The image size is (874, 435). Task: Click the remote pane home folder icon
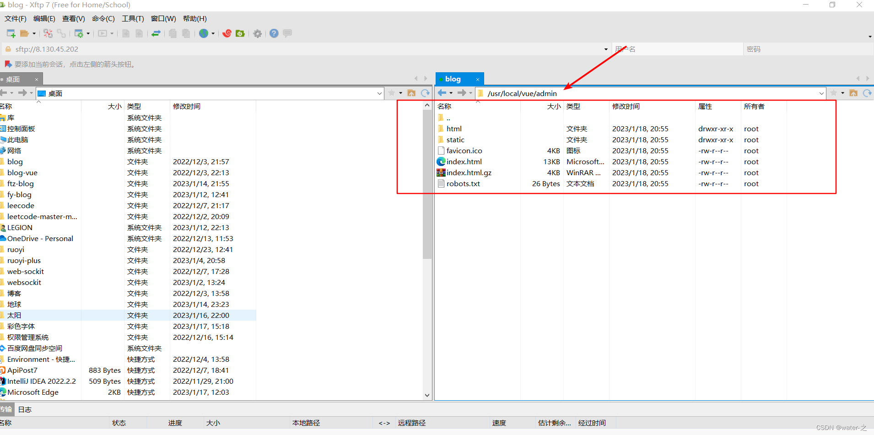(x=853, y=93)
